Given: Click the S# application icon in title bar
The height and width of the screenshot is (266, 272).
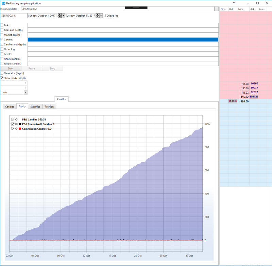Looking at the screenshot, I should pyautogui.click(x=3, y=3).
